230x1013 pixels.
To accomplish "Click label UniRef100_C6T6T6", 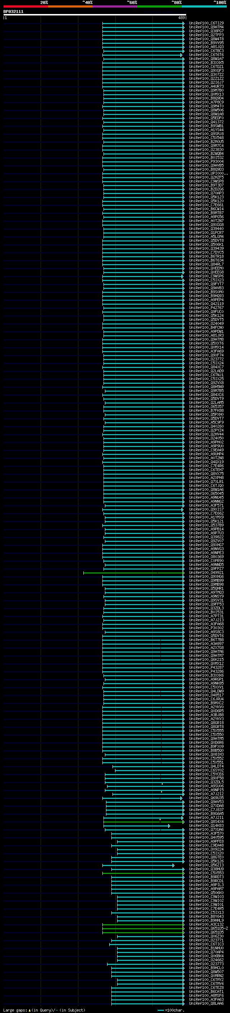I will (x=206, y=55).
